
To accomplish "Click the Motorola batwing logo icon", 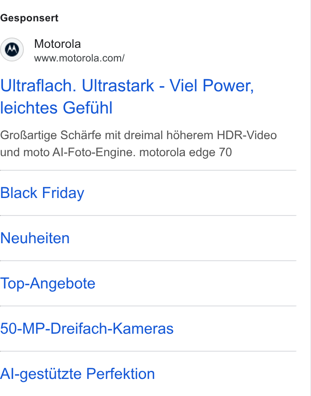I will click(12, 49).
